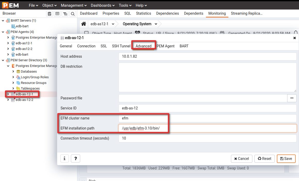Click the info button in dialog footer
Viewport: 299px width, 181px height.
click(x=64, y=158)
